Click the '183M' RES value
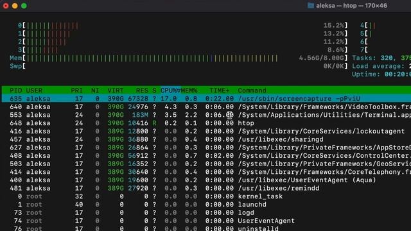Screen dimensions: 411x231 click(x=140, y=115)
